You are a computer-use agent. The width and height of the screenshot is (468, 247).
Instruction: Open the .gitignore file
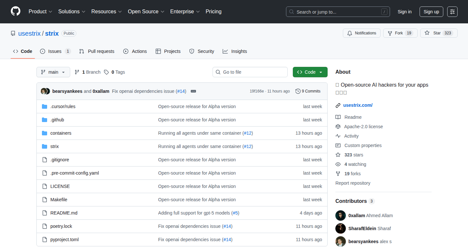tap(60, 160)
